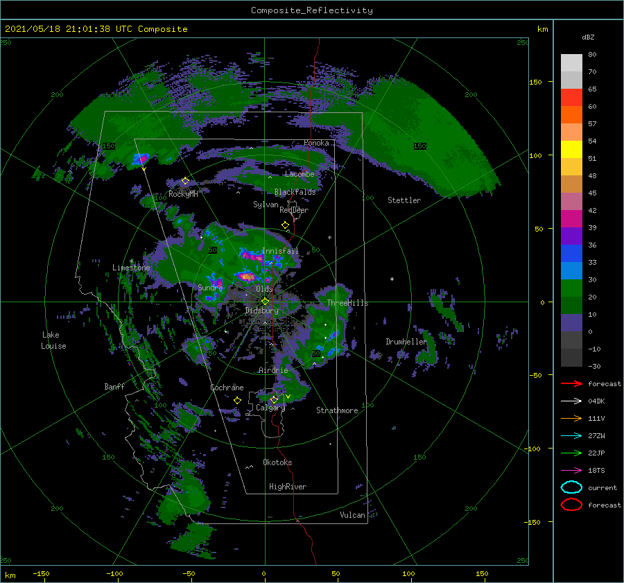Click the purple 39-36 dBZ color swatch
624x583 pixels.
[571, 236]
